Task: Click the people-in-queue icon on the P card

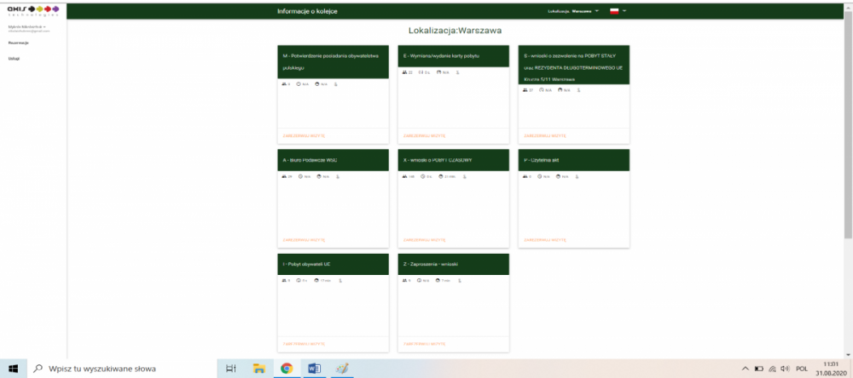Action: pos(525,176)
